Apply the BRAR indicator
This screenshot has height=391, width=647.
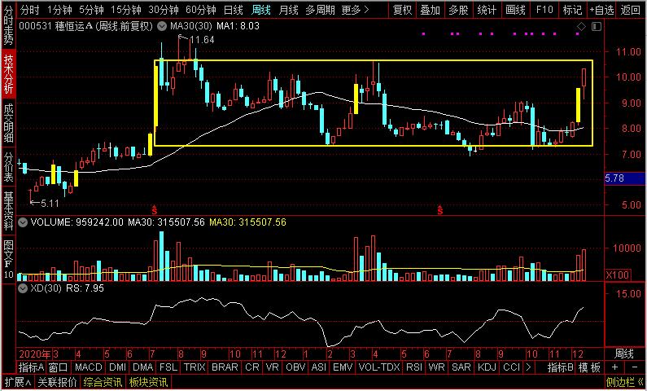pos(225,367)
